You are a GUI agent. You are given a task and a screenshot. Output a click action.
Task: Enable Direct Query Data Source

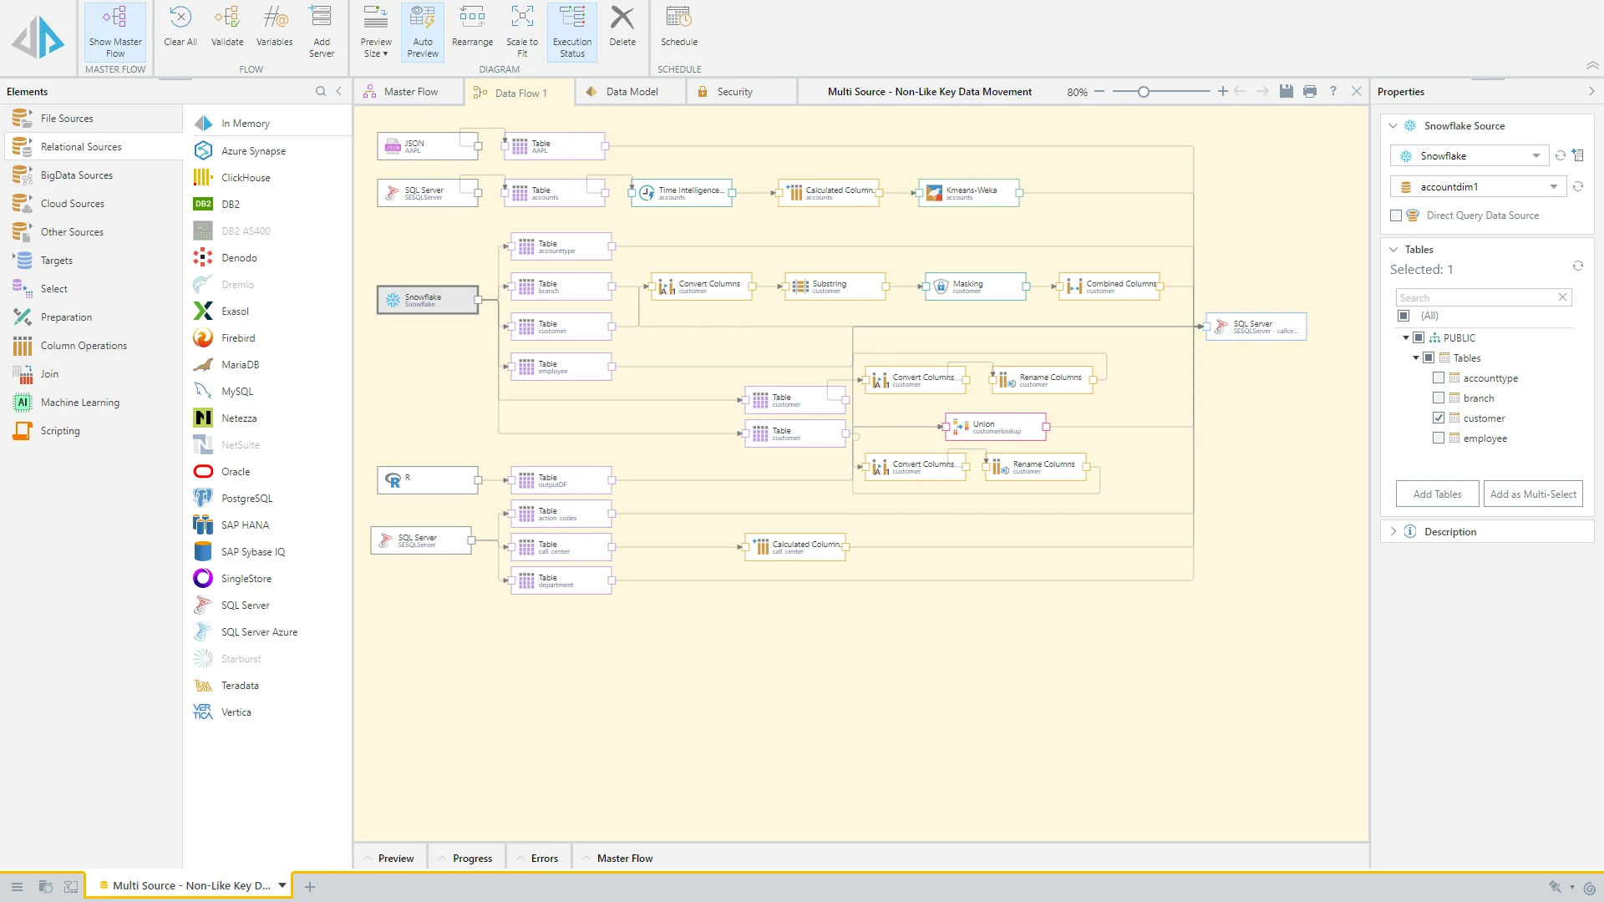click(x=1394, y=215)
